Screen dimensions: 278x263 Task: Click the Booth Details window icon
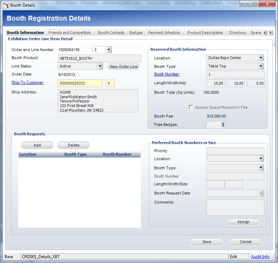pyautogui.click(x=6, y=5)
